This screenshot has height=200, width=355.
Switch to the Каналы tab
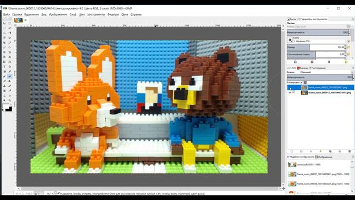pyautogui.click(x=302, y=68)
